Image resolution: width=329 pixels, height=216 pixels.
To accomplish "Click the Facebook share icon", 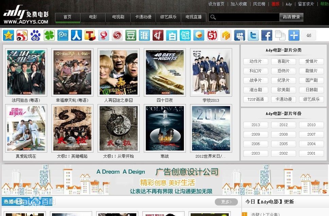I will point(267,35).
